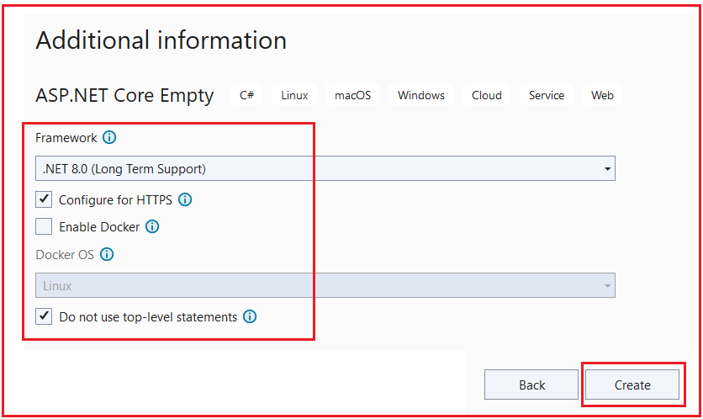The image size is (703, 419).
Task: Click the info icon next to Framework
Action: (109, 138)
